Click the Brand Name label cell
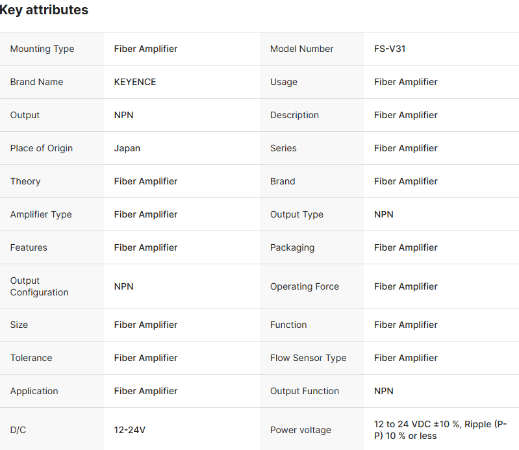Viewport: 519px width, 450px height. point(36,82)
